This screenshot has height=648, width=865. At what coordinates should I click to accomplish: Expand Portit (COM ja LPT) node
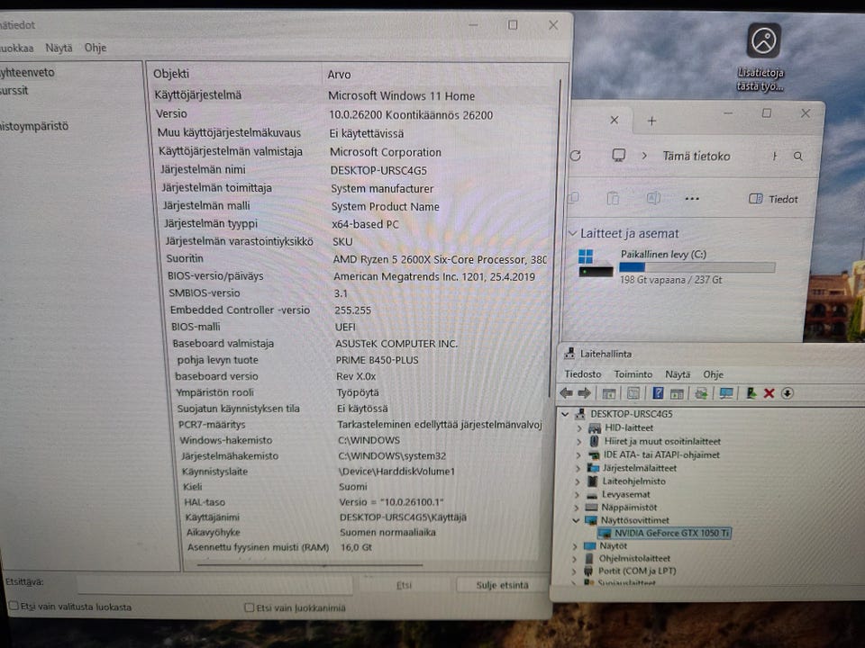[x=574, y=571]
